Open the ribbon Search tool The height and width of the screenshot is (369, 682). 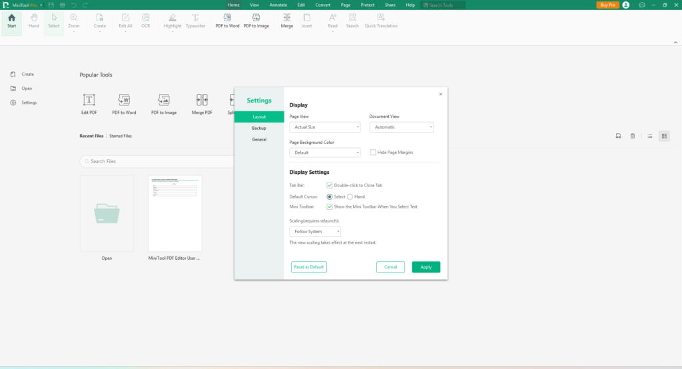(352, 21)
